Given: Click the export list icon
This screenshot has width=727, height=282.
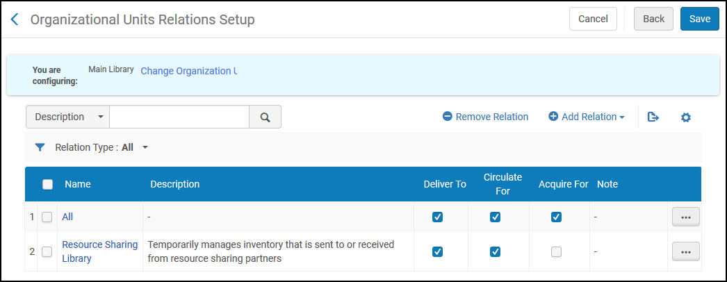Looking at the screenshot, I should pyautogui.click(x=653, y=117).
